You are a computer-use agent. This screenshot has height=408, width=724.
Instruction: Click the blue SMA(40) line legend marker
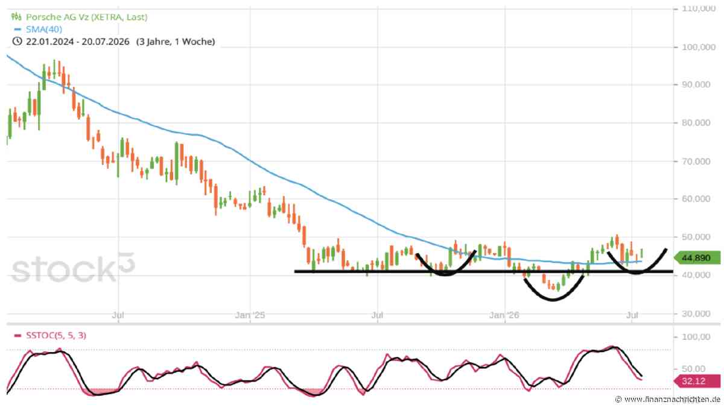pos(16,30)
